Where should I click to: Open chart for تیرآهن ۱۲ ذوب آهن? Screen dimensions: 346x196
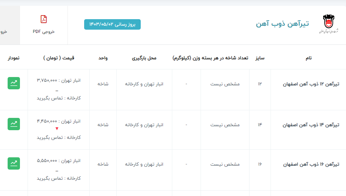[x=14, y=83]
